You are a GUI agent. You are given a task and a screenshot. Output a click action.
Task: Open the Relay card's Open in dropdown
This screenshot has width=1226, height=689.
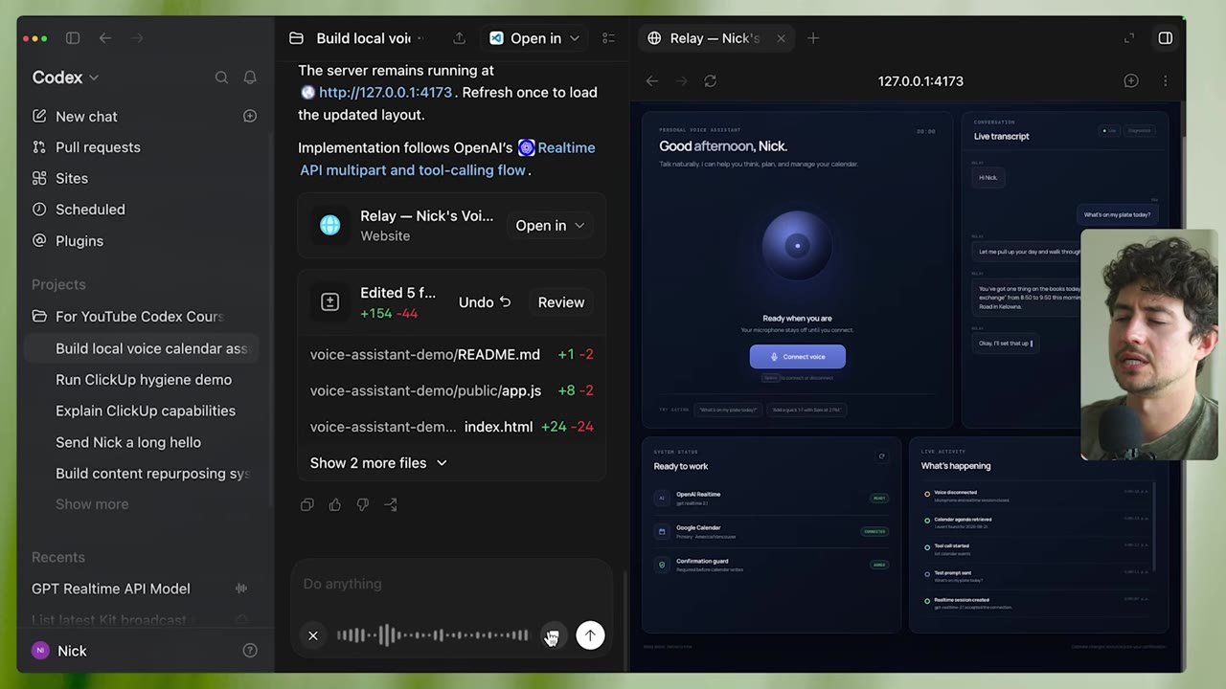[x=550, y=226]
